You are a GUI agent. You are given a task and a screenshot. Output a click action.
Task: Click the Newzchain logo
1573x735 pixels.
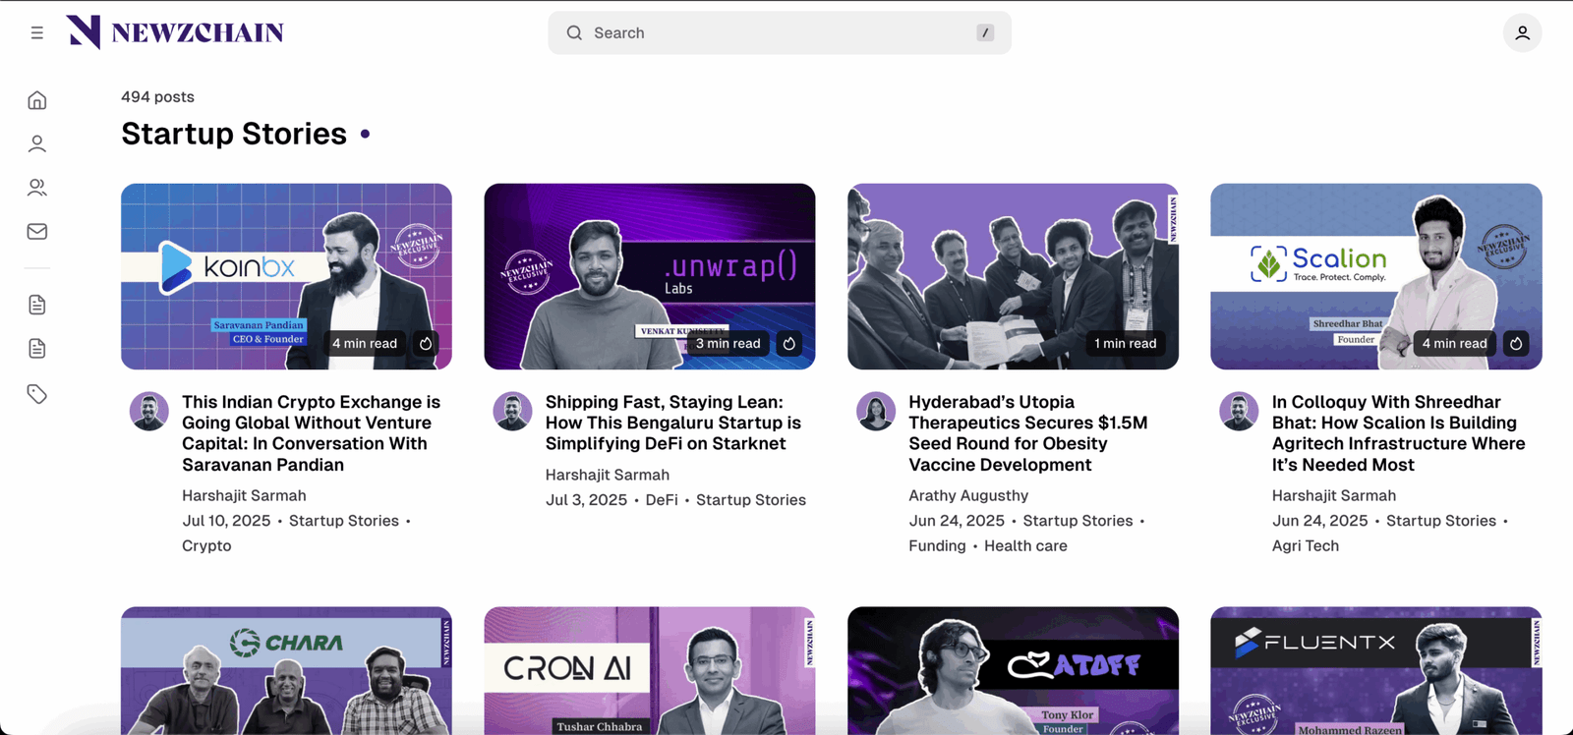click(175, 32)
